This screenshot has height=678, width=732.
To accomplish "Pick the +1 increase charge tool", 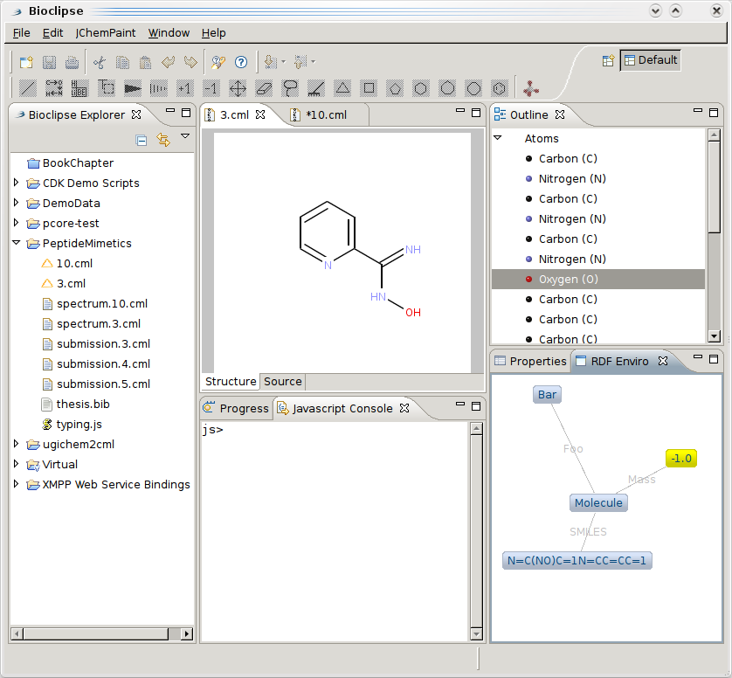I will 184,88.
